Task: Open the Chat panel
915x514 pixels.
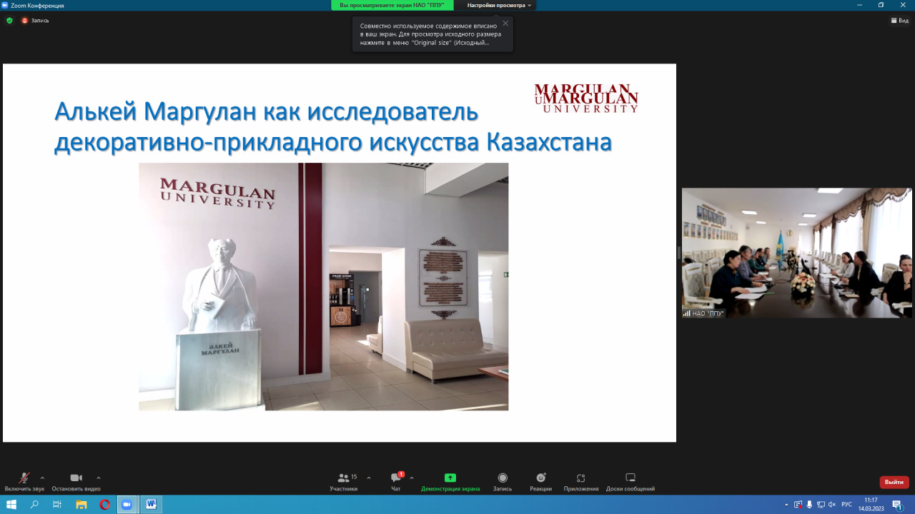Action: click(x=395, y=481)
